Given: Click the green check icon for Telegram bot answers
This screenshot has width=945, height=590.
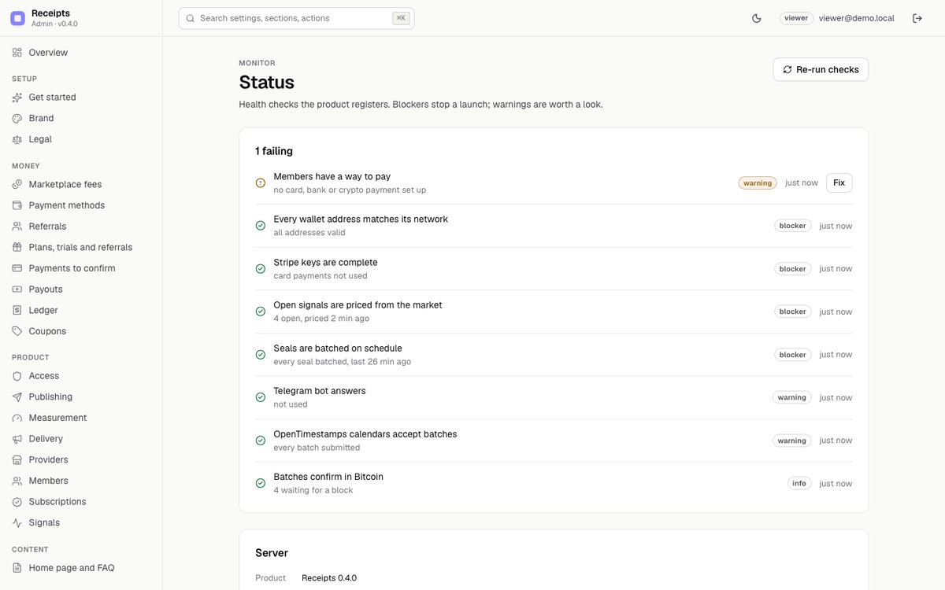Looking at the screenshot, I should [261, 397].
